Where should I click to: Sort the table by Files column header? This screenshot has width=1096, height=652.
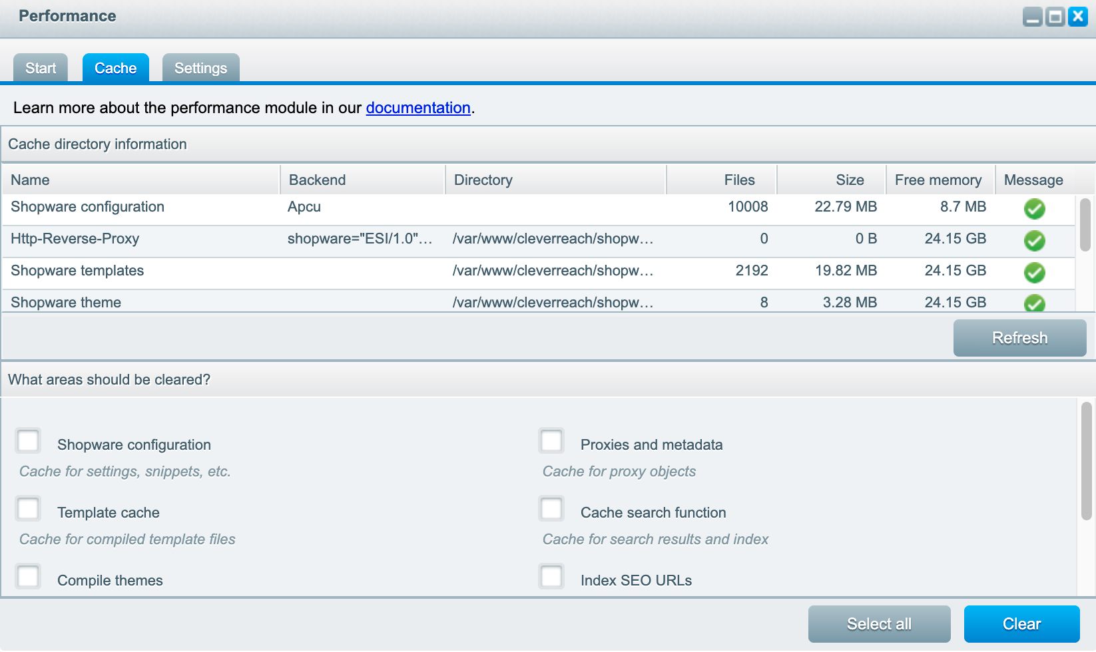point(739,180)
